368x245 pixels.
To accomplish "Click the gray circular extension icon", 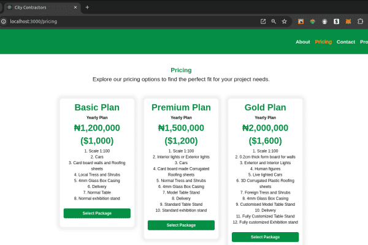I will tap(324, 21).
